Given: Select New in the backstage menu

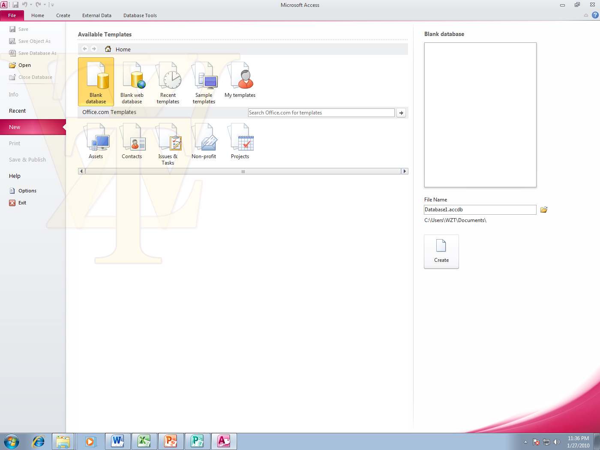Looking at the screenshot, I should click(x=33, y=127).
